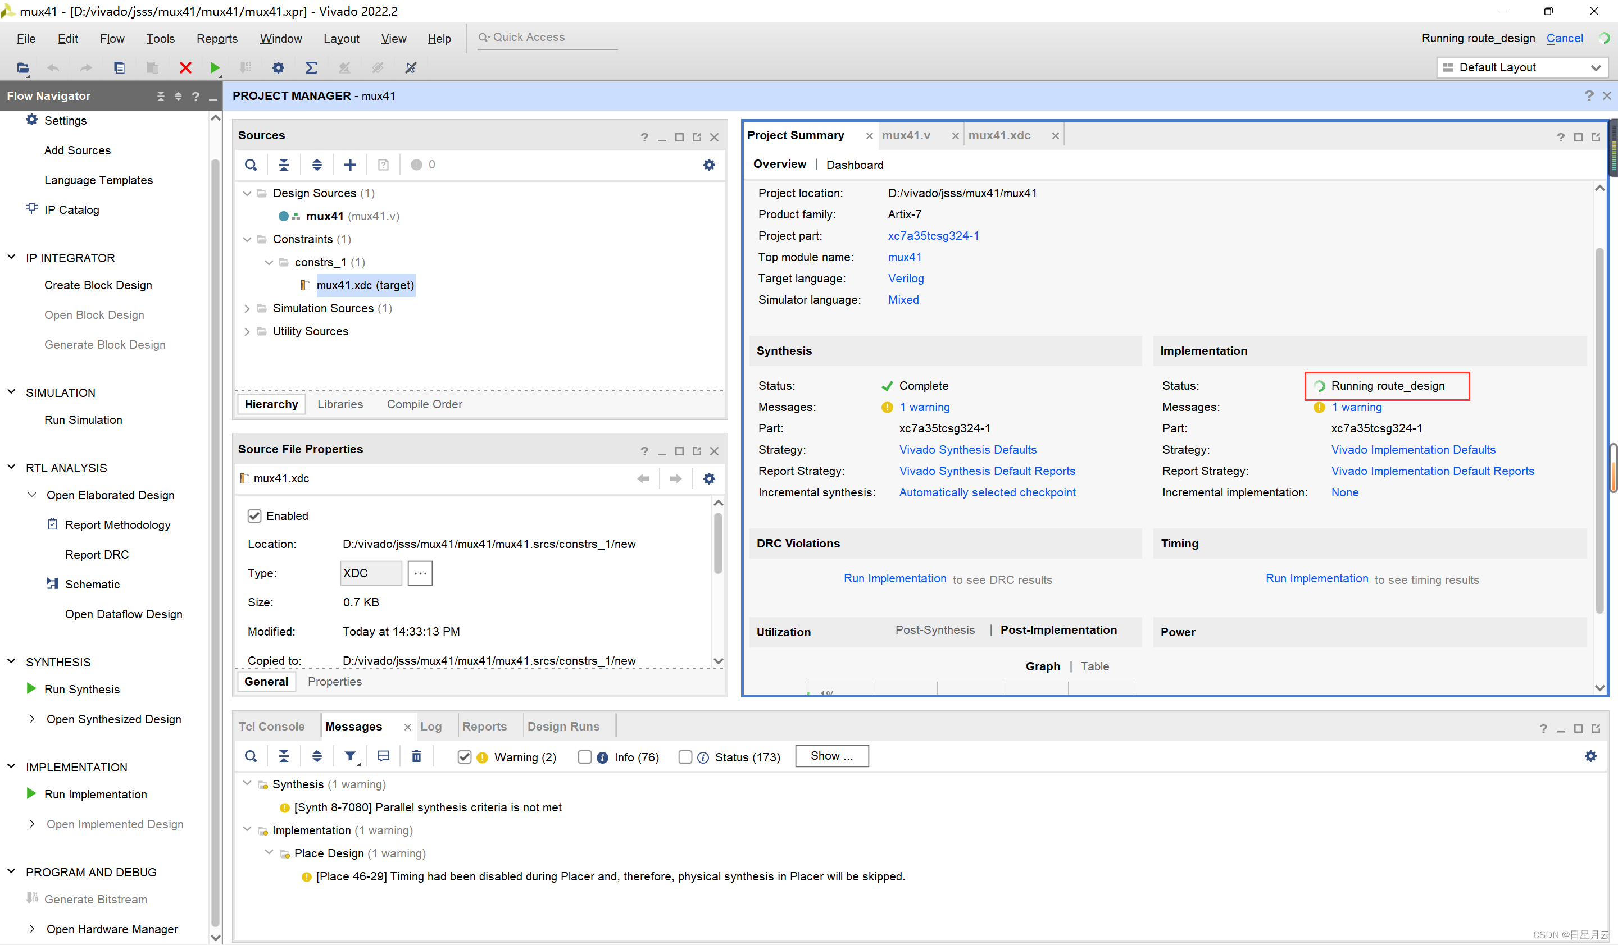Open the Default Layout dropdown
Image resolution: width=1618 pixels, height=945 pixels.
(x=1522, y=67)
